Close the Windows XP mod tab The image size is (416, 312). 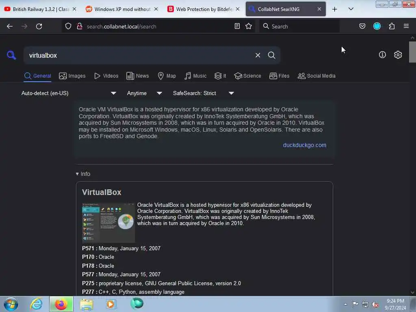coord(156,9)
